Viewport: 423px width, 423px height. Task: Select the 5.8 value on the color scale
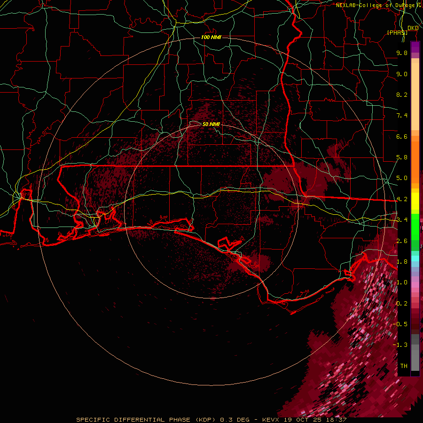point(402,157)
